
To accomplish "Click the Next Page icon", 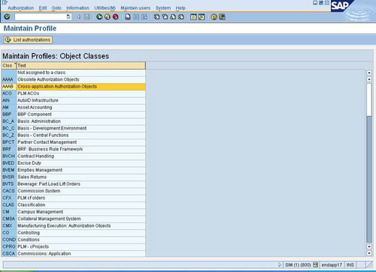I will coord(173,16).
